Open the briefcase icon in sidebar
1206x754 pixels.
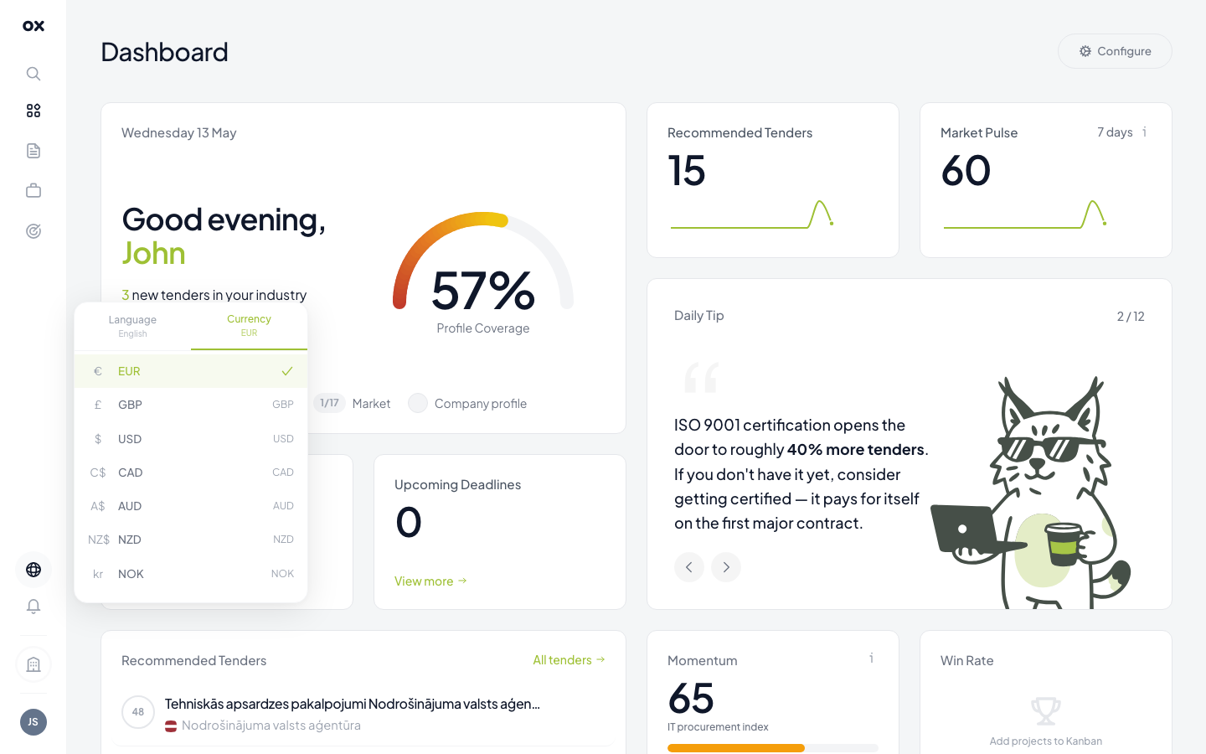click(33, 191)
